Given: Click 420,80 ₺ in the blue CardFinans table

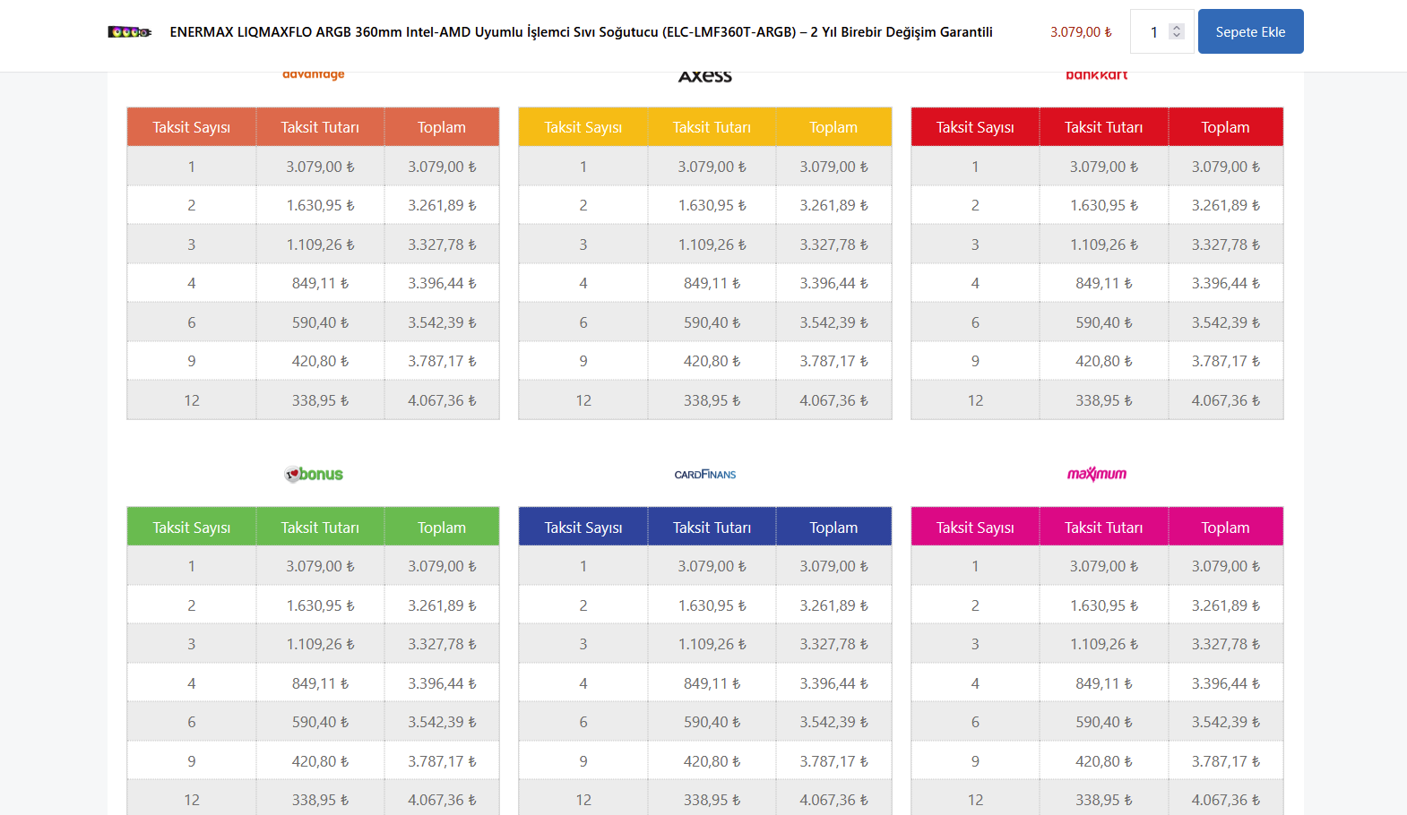Looking at the screenshot, I should pyautogui.click(x=712, y=761).
